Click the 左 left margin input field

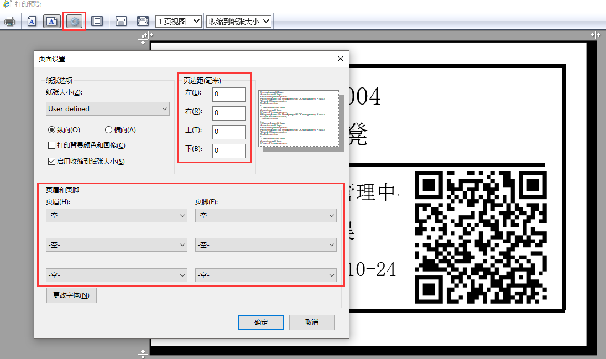(229, 94)
